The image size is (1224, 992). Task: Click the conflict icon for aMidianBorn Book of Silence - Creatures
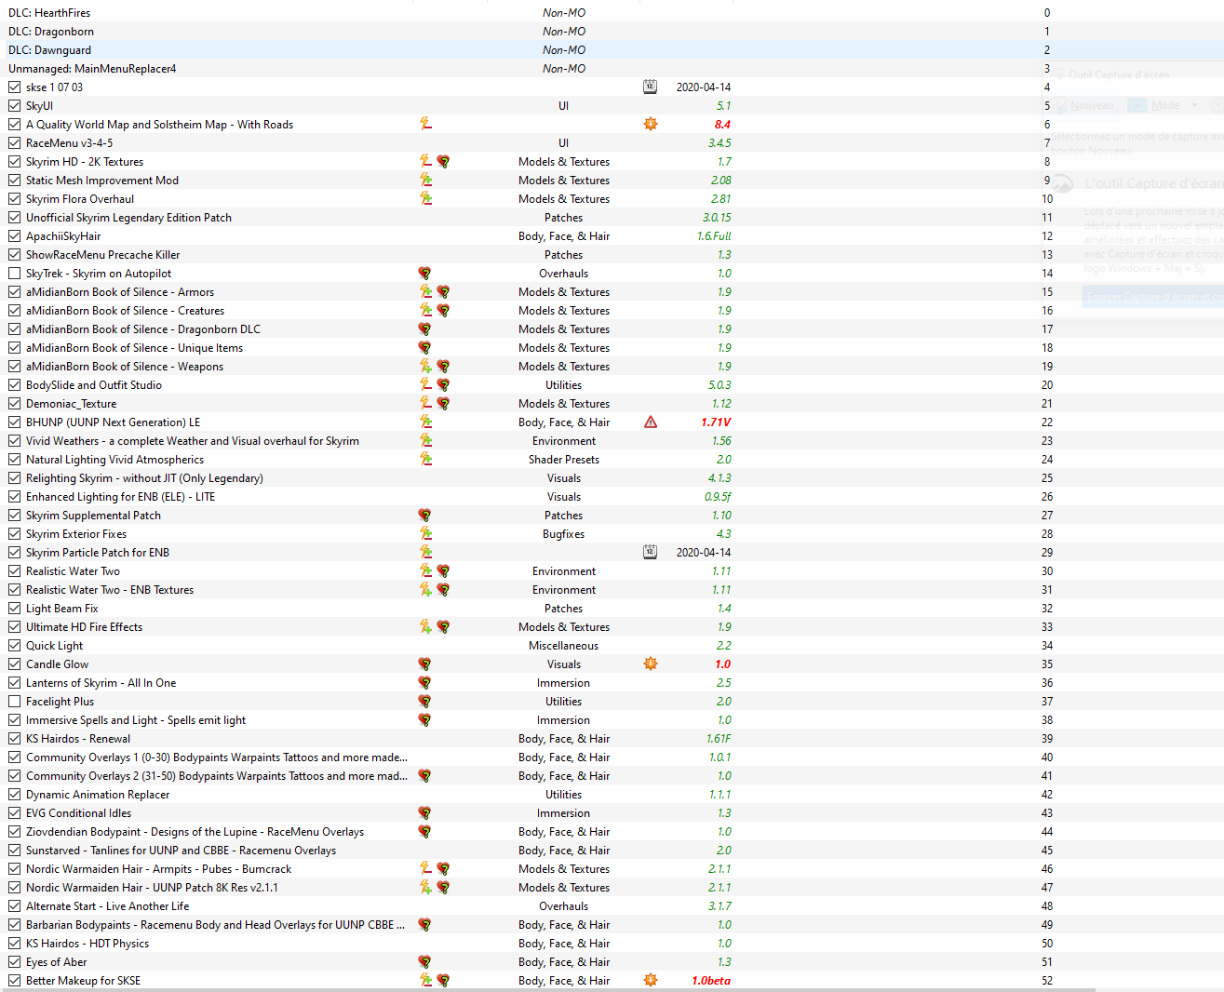(x=425, y=310)
